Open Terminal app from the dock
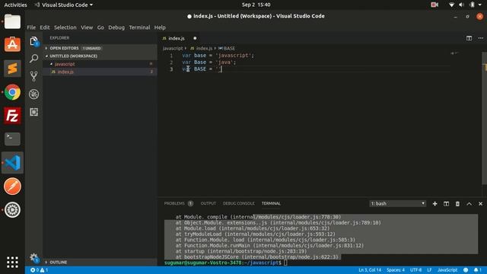487x274 pixels. (12, 139)
